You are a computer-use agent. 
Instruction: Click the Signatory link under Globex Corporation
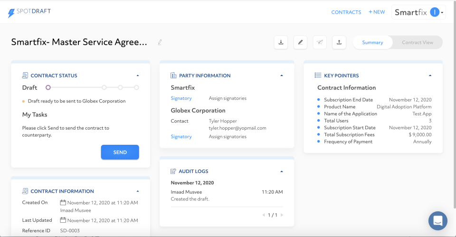click(181, 137)
